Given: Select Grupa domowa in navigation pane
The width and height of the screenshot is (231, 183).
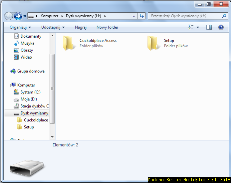Looking at the screenshot, I should tap(31, 71).
